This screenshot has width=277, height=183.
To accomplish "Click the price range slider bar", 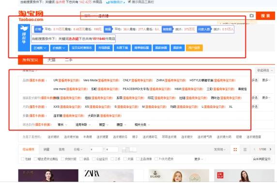I will pos(129,150).
